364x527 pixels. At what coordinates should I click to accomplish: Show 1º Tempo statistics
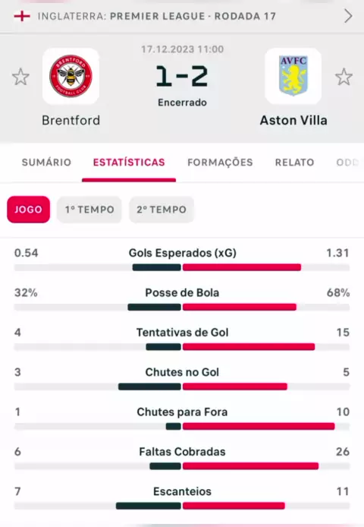click(89, 210)
